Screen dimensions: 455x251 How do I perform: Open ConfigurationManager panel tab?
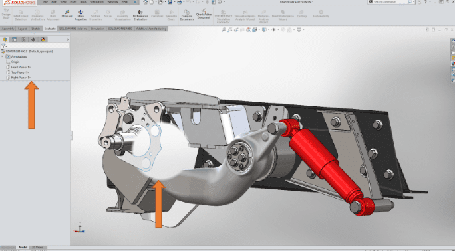point(23,39)
